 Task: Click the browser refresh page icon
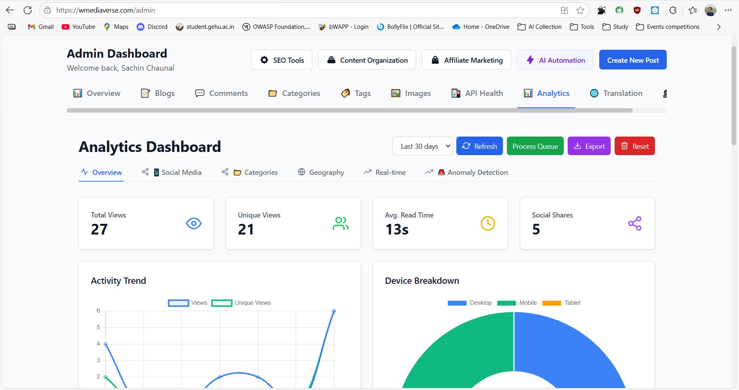point(28,10)
